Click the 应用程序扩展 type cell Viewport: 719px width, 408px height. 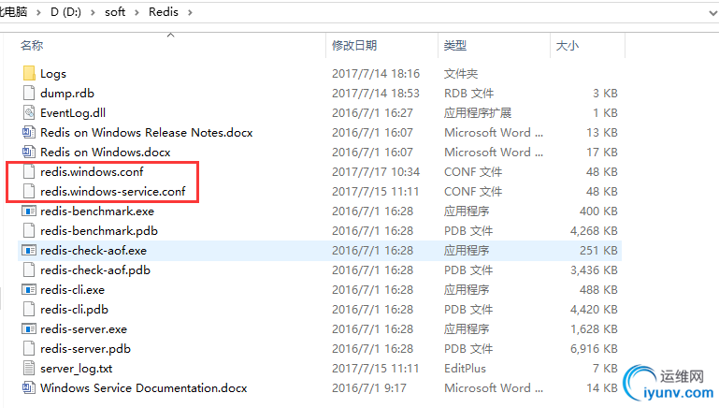478,113
